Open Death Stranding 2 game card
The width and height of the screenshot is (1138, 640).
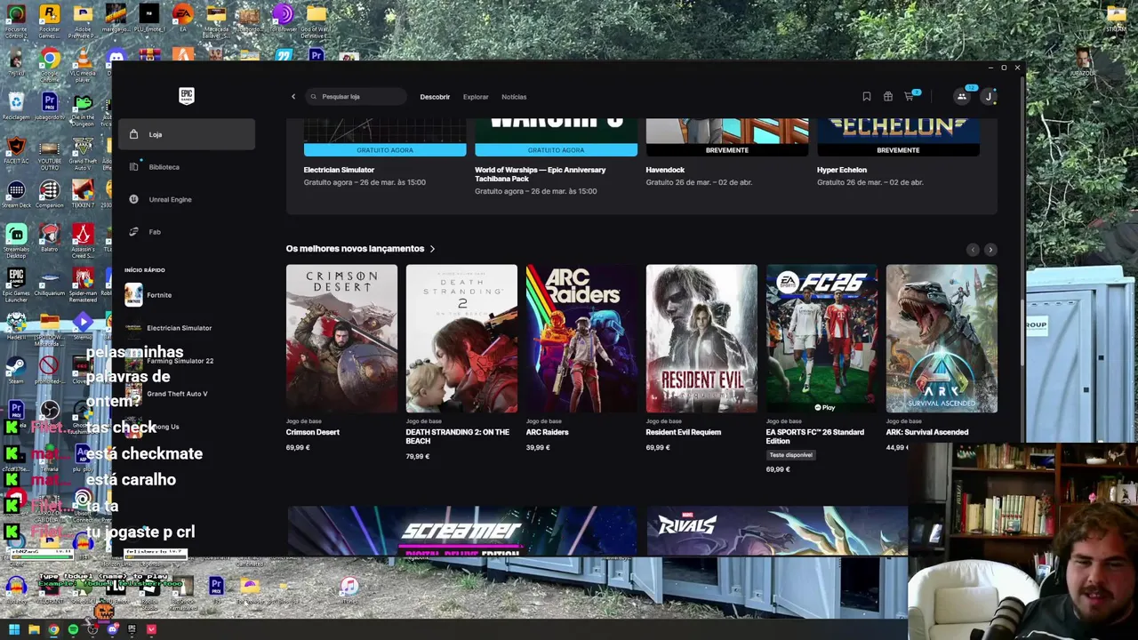point(461,339)
